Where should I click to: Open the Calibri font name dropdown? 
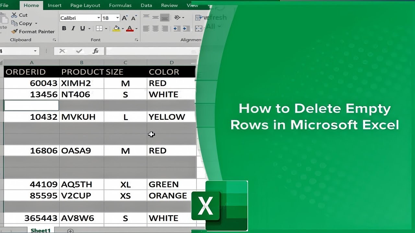[99, 18]
